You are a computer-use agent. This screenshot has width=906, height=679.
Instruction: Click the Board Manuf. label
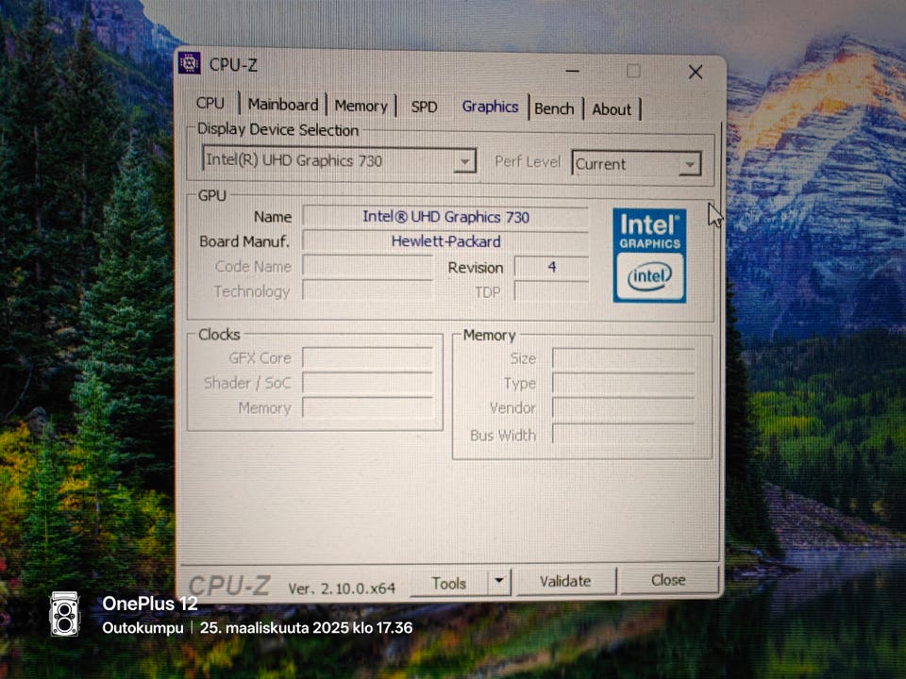click(x=243, y=241)
